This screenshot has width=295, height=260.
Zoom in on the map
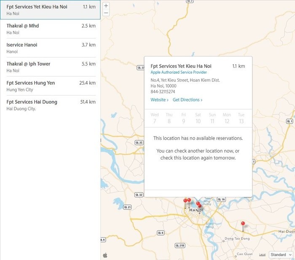point(106,5)
